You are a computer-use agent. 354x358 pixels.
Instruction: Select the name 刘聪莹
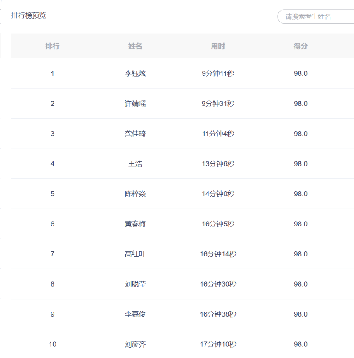point(135,284)
